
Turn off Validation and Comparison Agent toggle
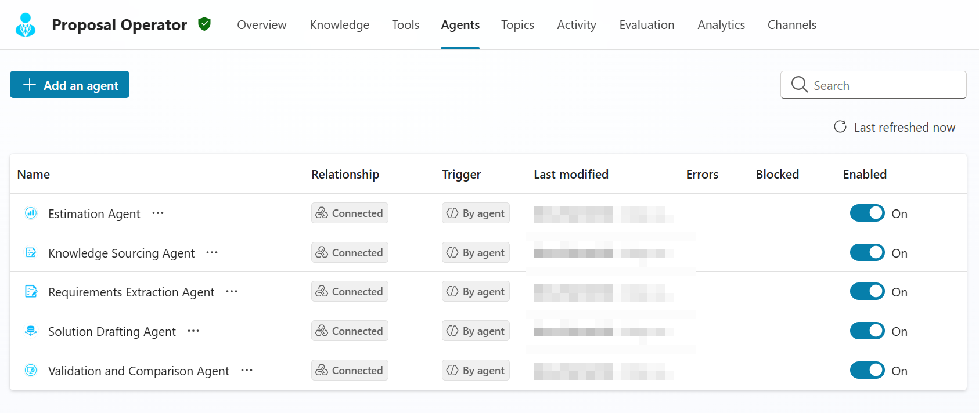click(867, 370)
